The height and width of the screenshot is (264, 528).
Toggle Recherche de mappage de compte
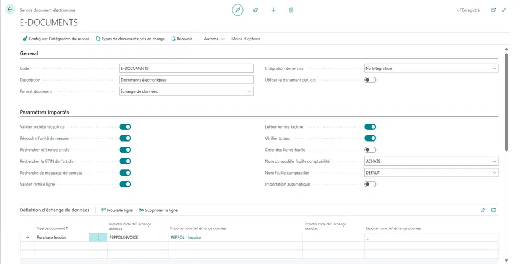(x=125, y=173)
